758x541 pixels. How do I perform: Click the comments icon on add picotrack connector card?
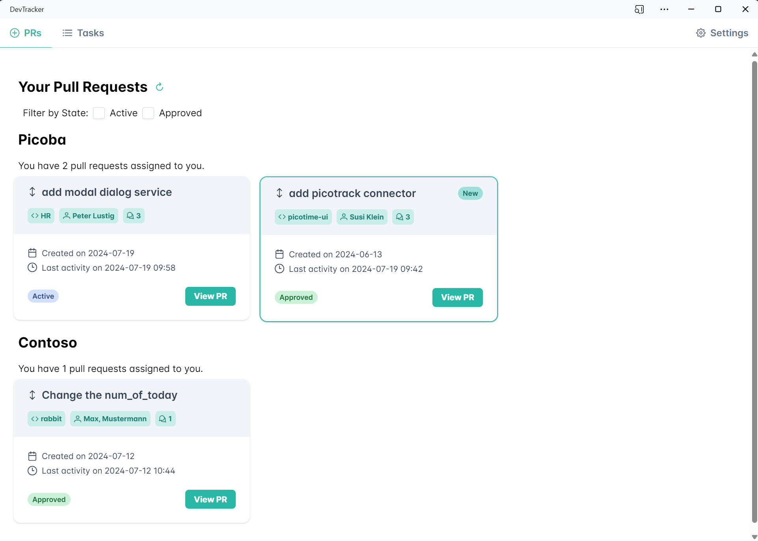tap(399, 217)
